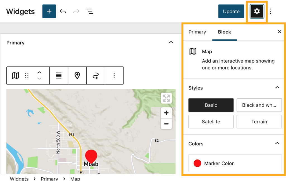This screenshot has height=181, width=286.
Task: Collapse the Colors section
Action: tap(277, 143)
